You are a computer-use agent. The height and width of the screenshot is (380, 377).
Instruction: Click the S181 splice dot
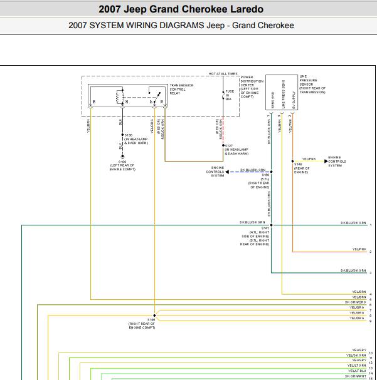(271, 225)
